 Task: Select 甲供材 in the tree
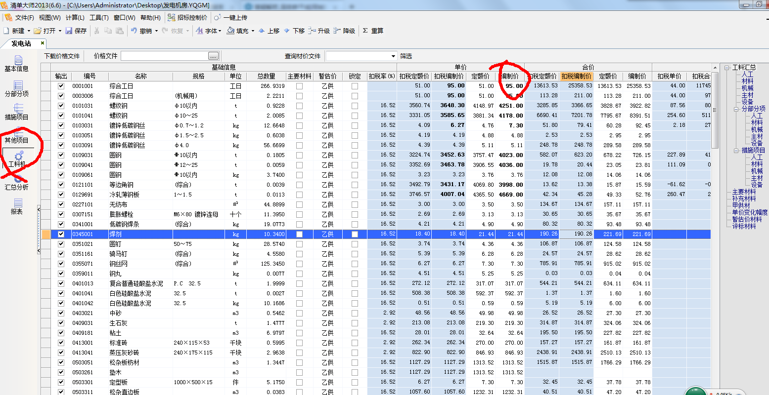point(741,205)
